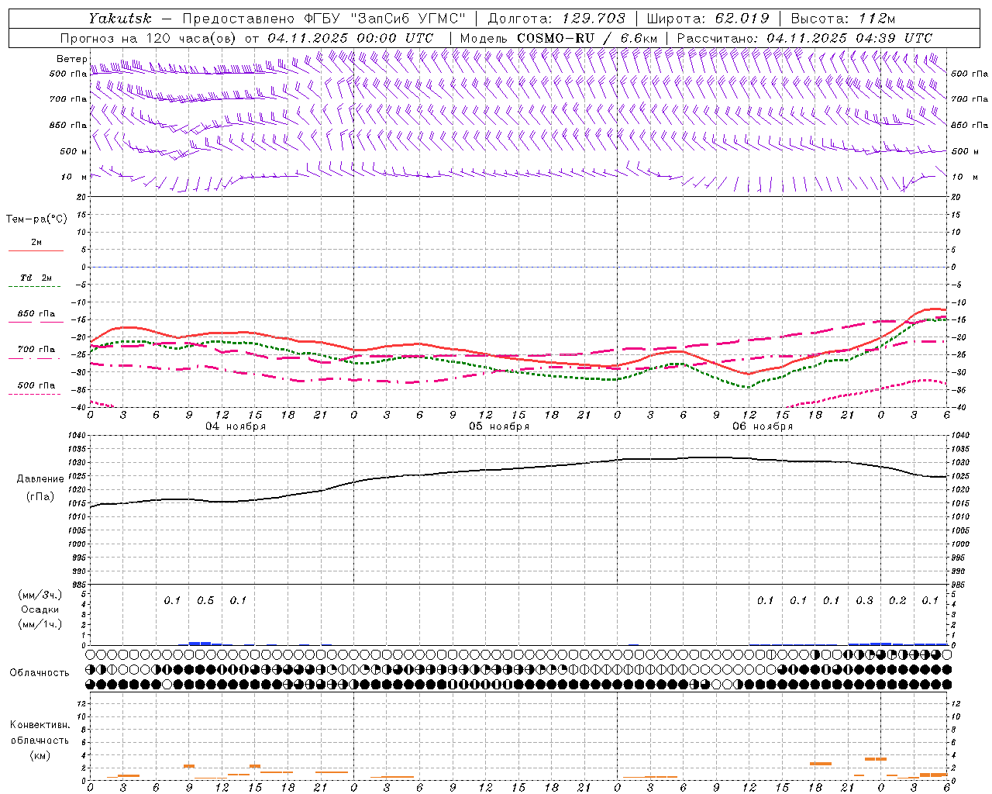Select the Высота: 112м text

(843, 19)
